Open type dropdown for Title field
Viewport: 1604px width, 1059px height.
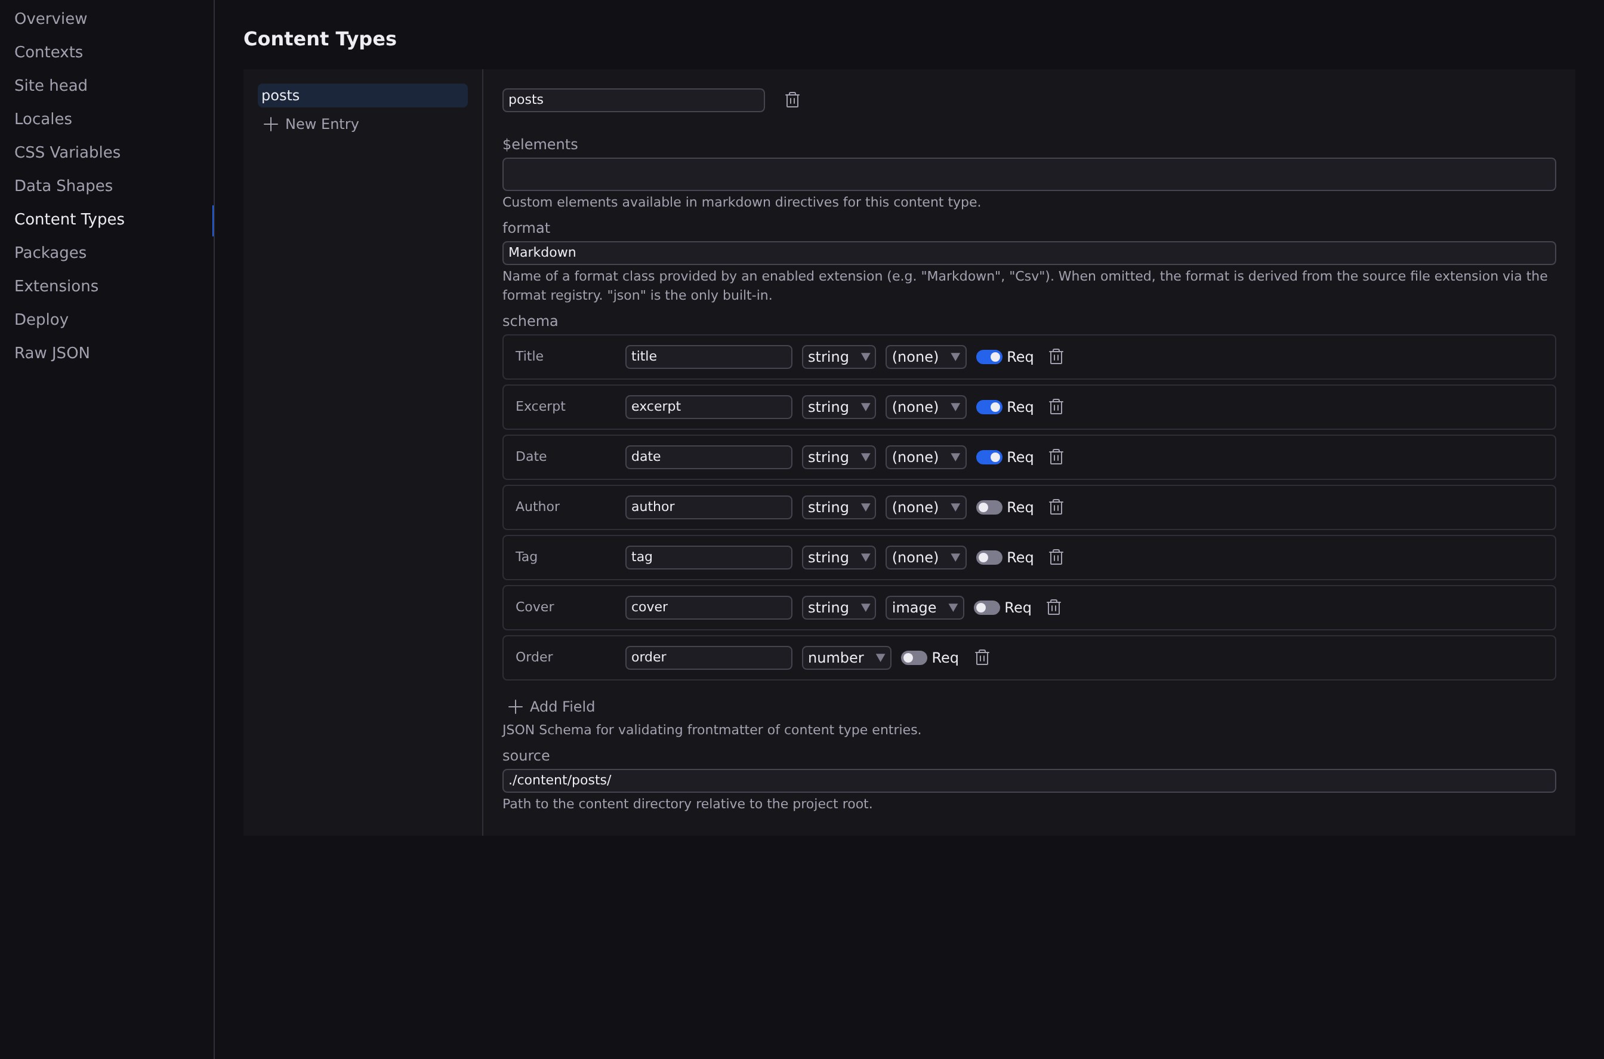[x=838, y=356]
